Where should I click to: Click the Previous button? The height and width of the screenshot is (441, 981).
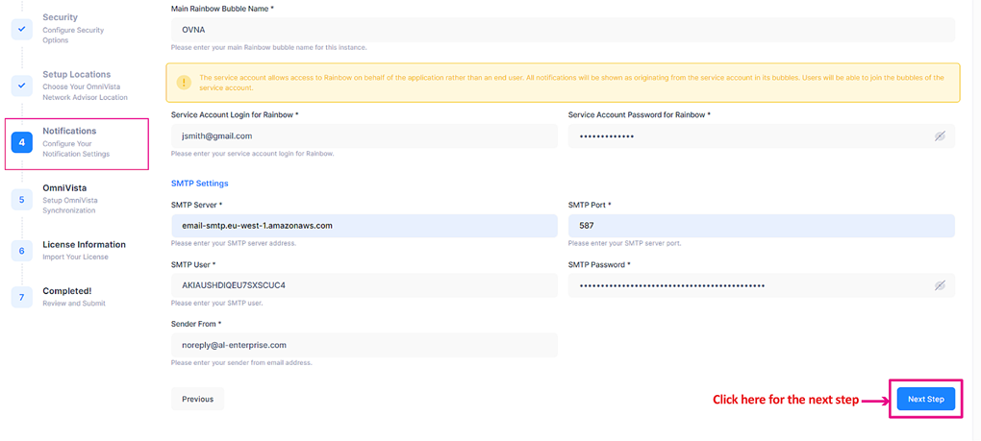point(197,399)
